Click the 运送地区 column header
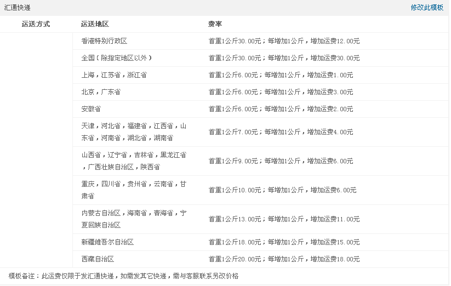Image resolution: width=451 pixels, height=286 pixels. pos(95,24)
